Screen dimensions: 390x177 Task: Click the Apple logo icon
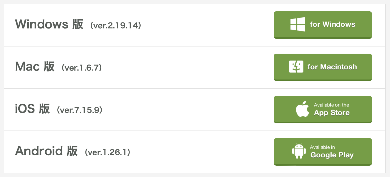point(303,109)
